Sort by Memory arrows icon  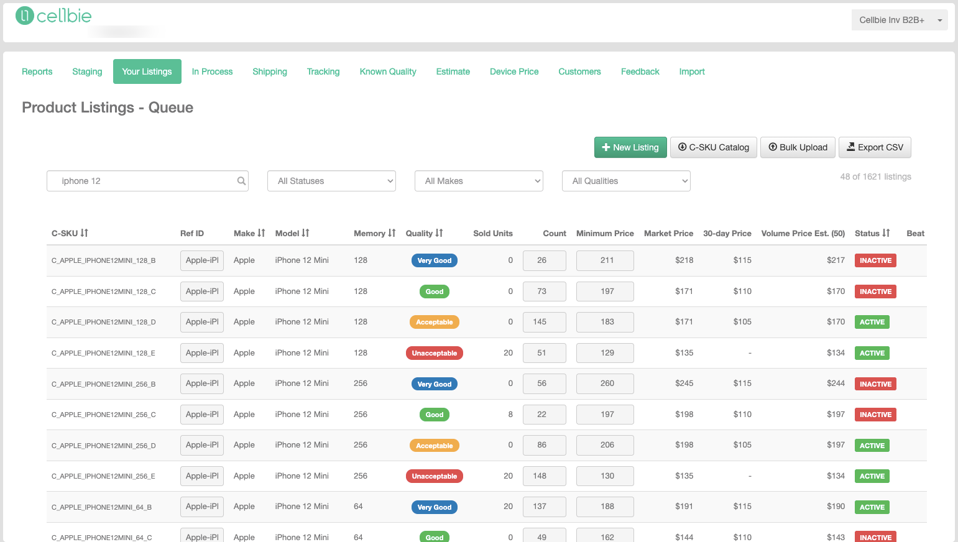tap(392, 233)
